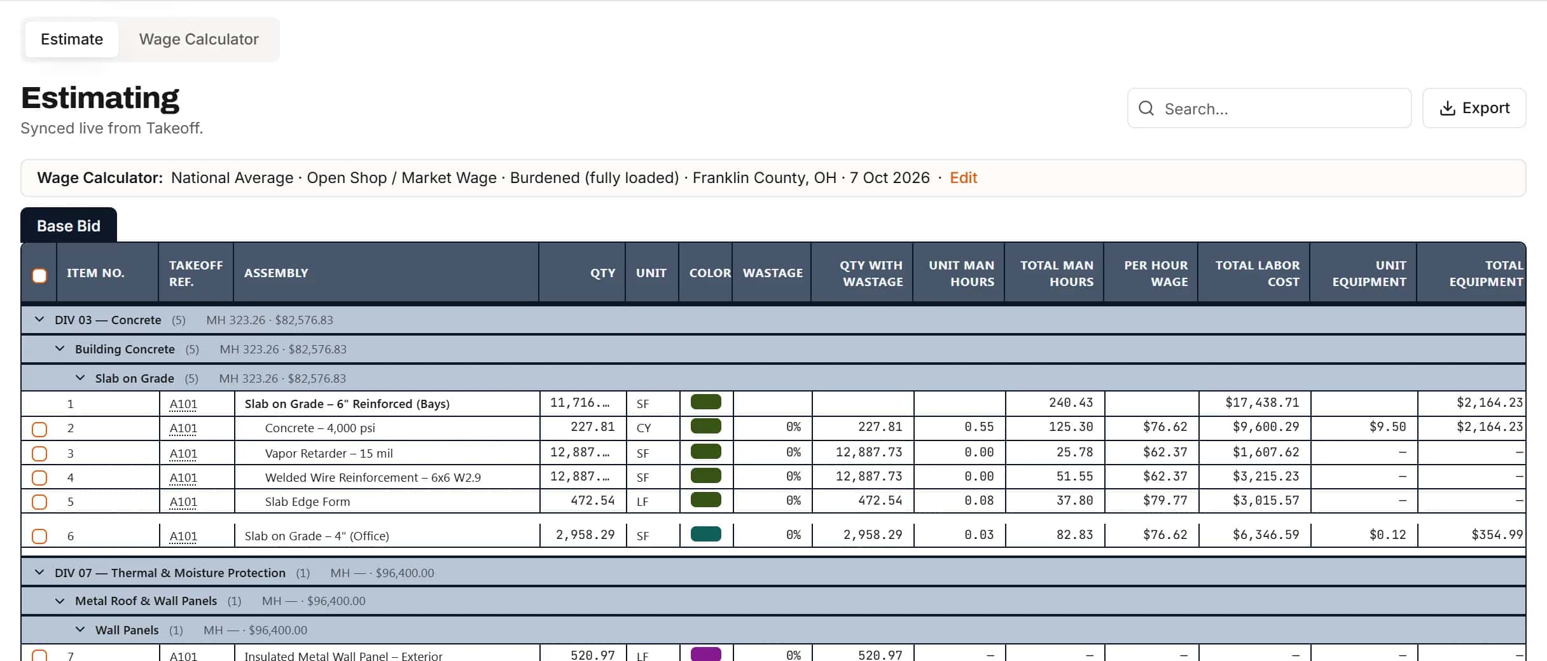Open takeoff ref A101 for item 1
Viewport: 1547px width, 661px height.
(183, 404)
